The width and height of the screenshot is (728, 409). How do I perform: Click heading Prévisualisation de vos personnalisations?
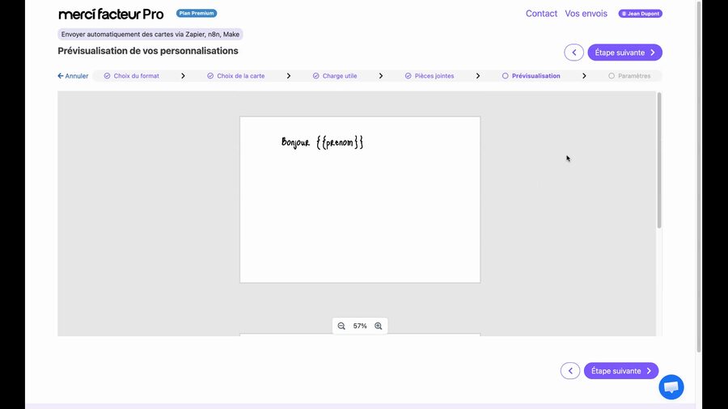point(148,51)
